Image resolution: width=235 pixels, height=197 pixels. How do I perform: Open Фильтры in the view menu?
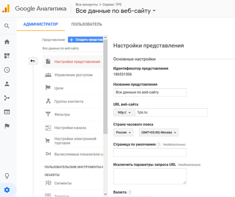[73, 115]
